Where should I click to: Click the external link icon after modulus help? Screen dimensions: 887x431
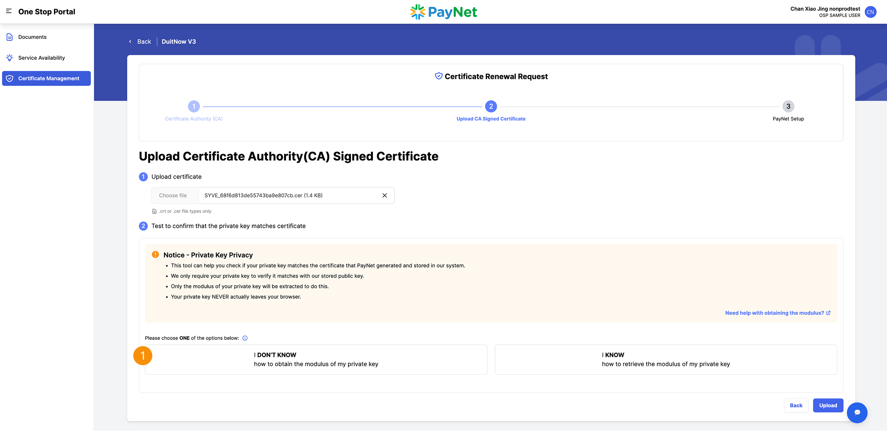(828, 313)
